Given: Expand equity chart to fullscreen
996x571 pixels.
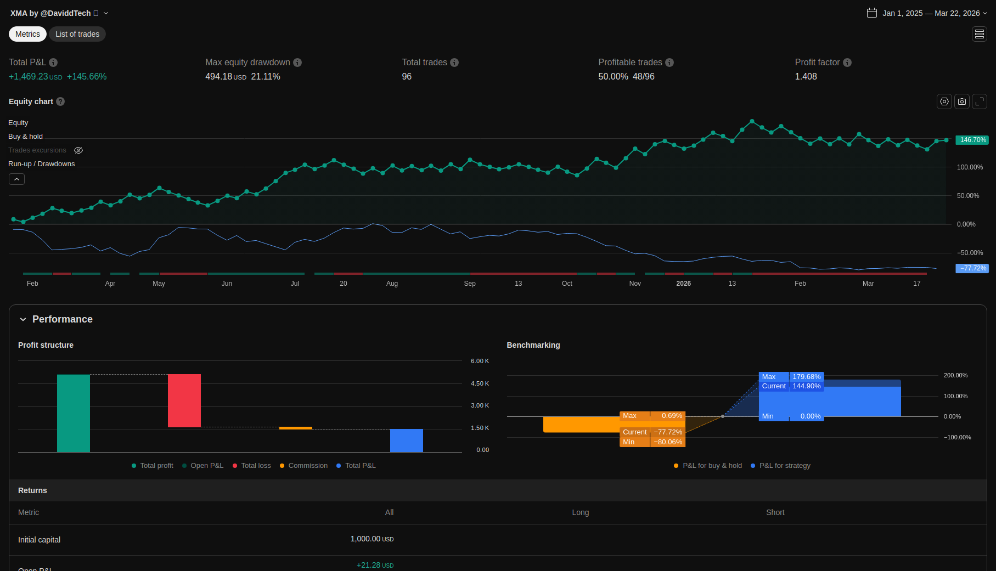Looking at the screenshot, I should (979, 101).
